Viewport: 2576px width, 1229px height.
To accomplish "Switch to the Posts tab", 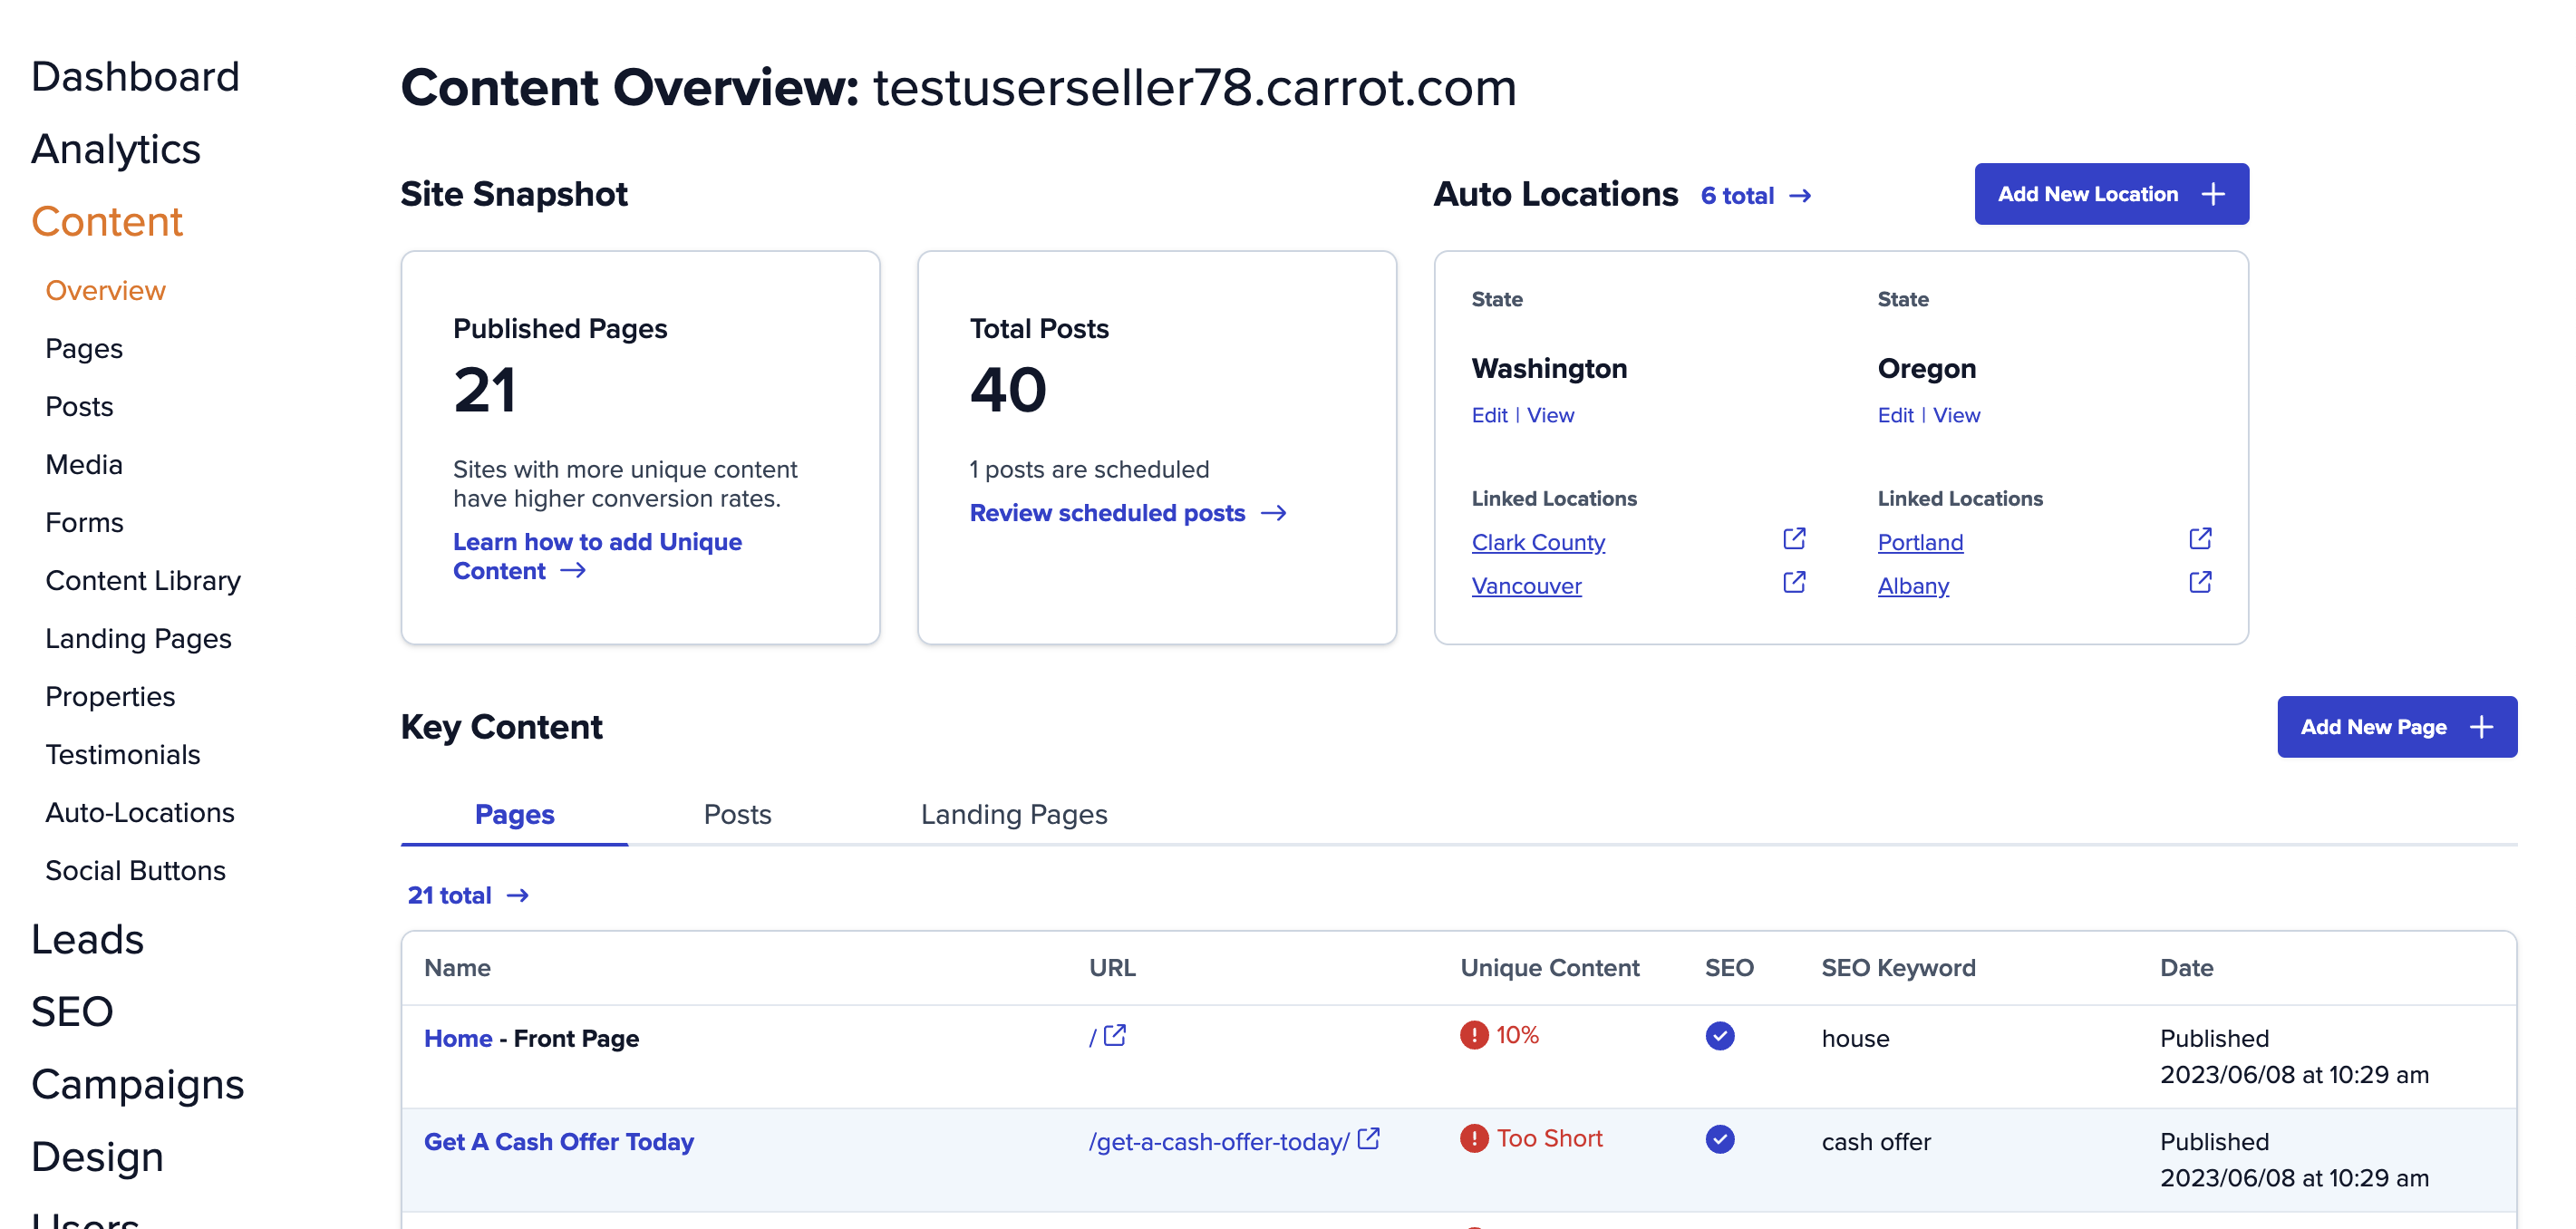I will point(737,814).
